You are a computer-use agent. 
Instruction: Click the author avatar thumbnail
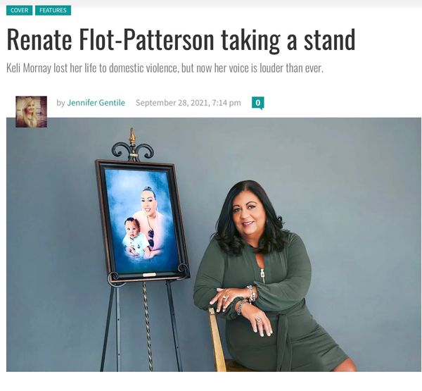point(31,111)
